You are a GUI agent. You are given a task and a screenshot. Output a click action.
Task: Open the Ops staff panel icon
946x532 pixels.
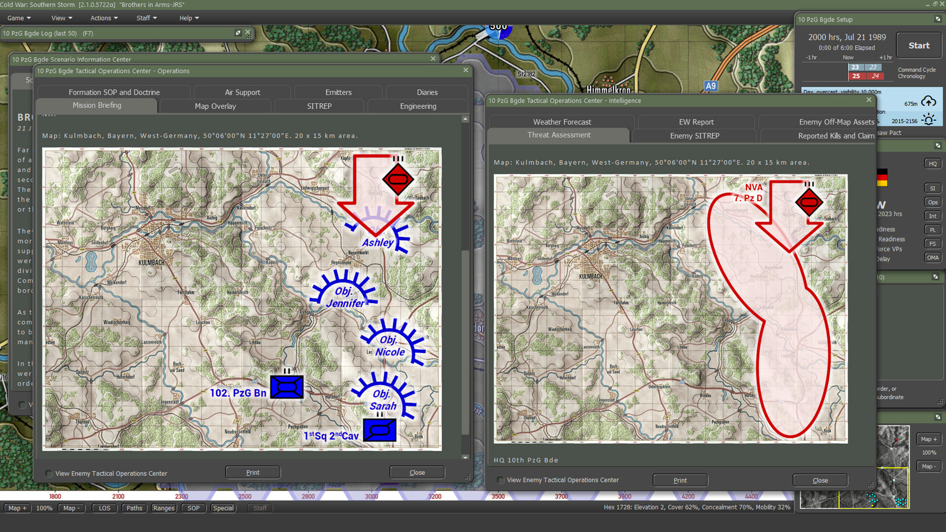click(933, 201)
